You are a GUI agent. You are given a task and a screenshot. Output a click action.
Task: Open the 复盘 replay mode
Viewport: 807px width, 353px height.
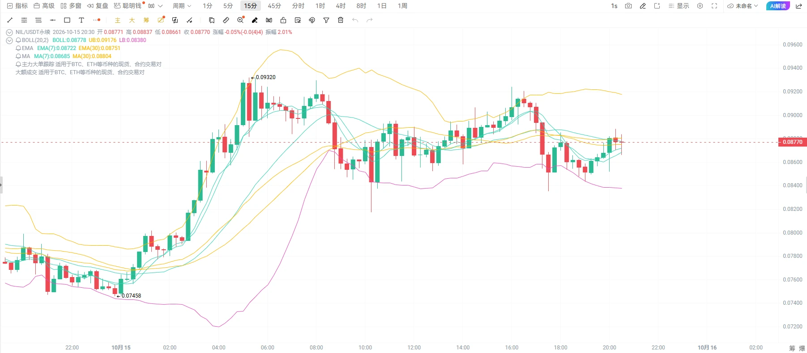[98, 6]
